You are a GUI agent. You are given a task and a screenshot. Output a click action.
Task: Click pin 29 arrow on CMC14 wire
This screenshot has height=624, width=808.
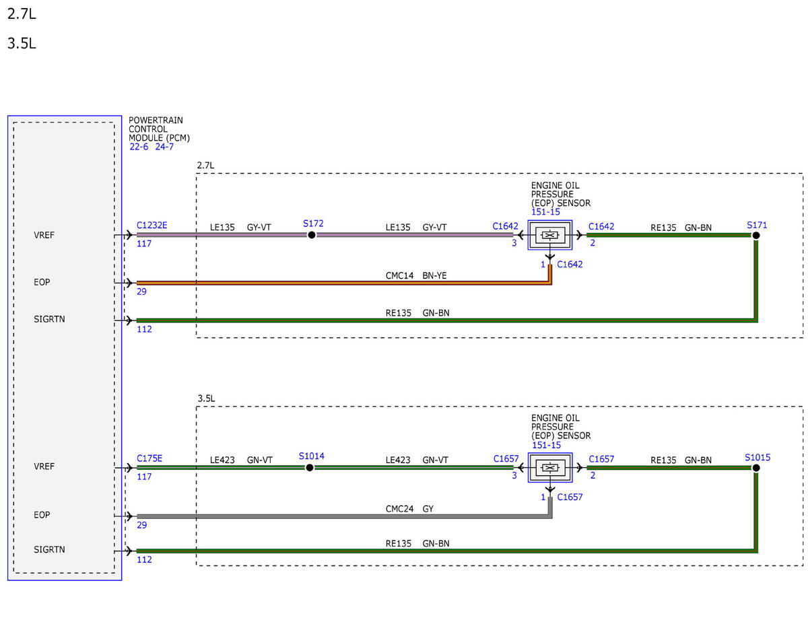pos(129,283)
